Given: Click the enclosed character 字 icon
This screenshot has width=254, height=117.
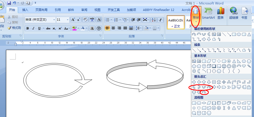Looking at the screenshot, I should pyautogui.click(x=99, y=28).
